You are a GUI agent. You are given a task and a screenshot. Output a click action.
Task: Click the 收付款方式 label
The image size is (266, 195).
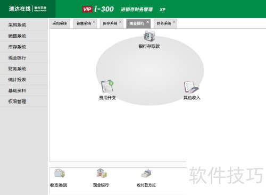click(x=146, y=185)
